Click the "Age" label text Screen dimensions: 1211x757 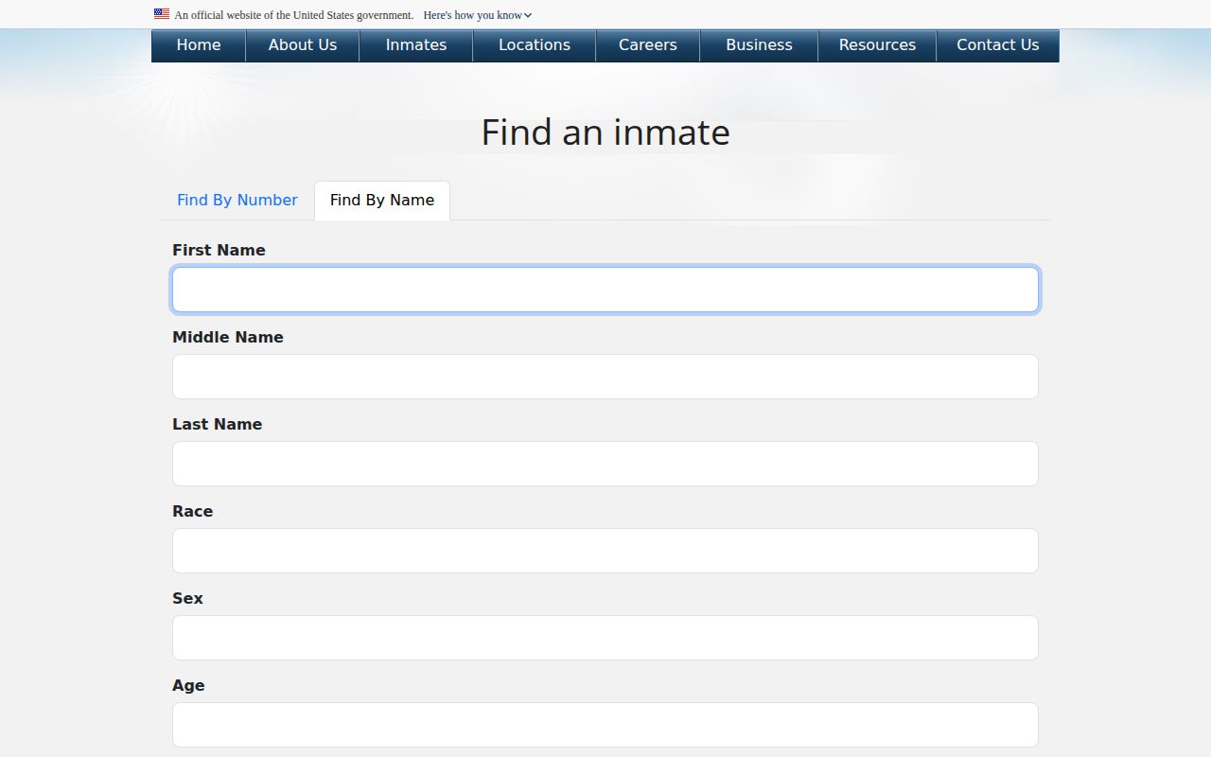pyautogui.click(x=188, y=685)
